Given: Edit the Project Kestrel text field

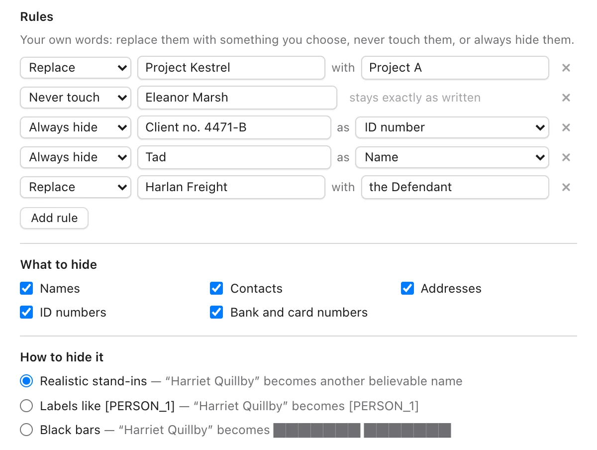Looking at the screenshot, I should 231,68.
